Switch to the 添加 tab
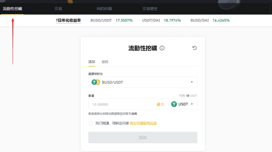272x152 pixels. pos(92,62)
